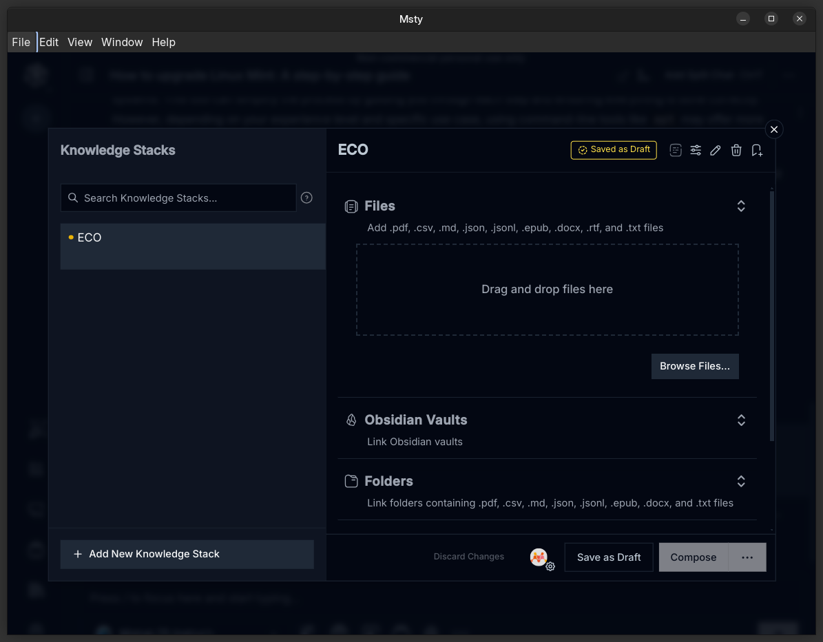The image size is (823, 642).
Task: Click Add New Knowledge Stack
Action: coord(187,554)
